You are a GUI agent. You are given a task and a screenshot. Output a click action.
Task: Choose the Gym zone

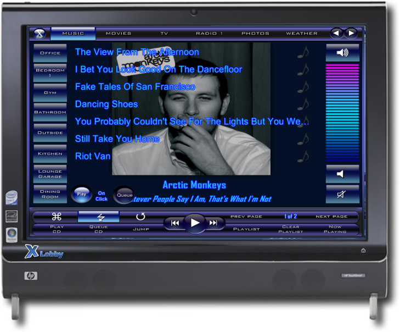[x=50, y=92]
